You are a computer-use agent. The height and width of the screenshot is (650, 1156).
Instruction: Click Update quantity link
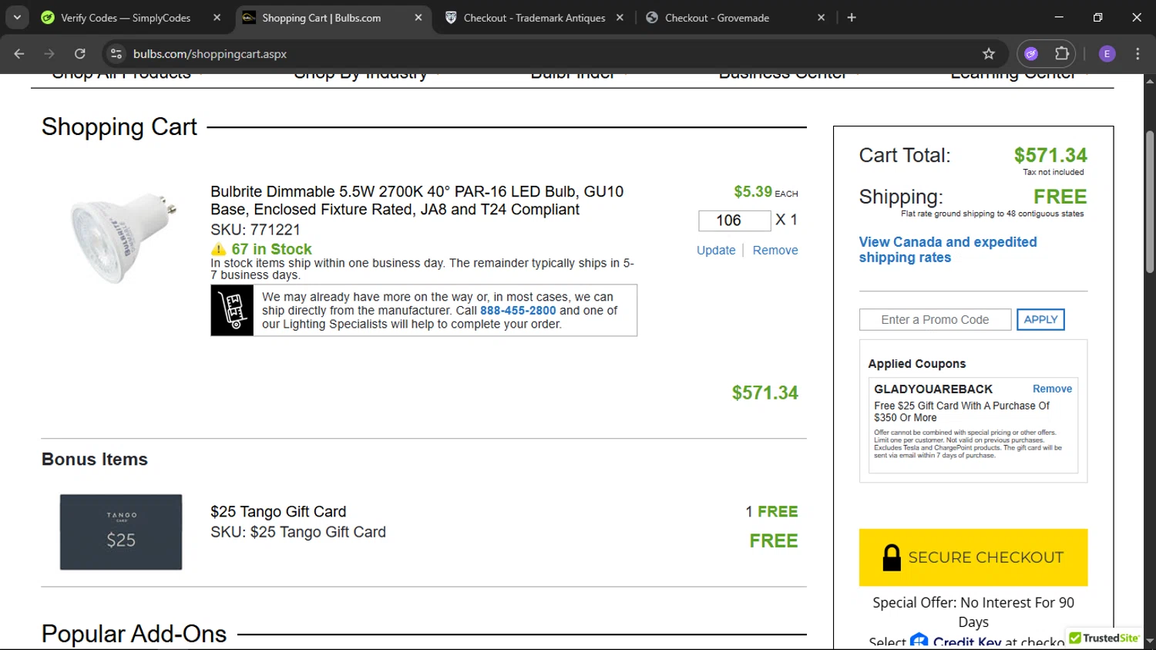[716, 250]
